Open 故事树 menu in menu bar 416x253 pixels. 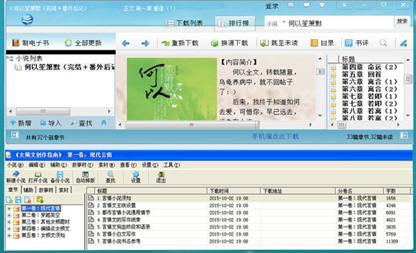(x=83, y=165)
